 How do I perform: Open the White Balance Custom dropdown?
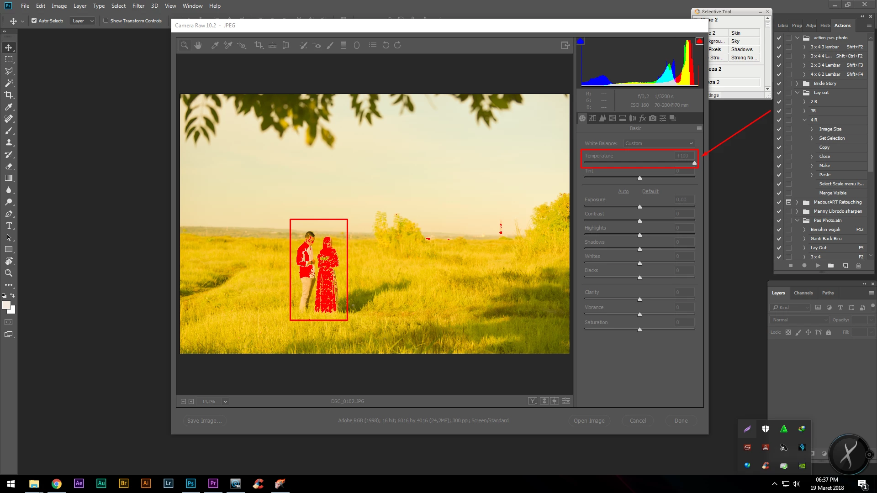tap(659, 143)
